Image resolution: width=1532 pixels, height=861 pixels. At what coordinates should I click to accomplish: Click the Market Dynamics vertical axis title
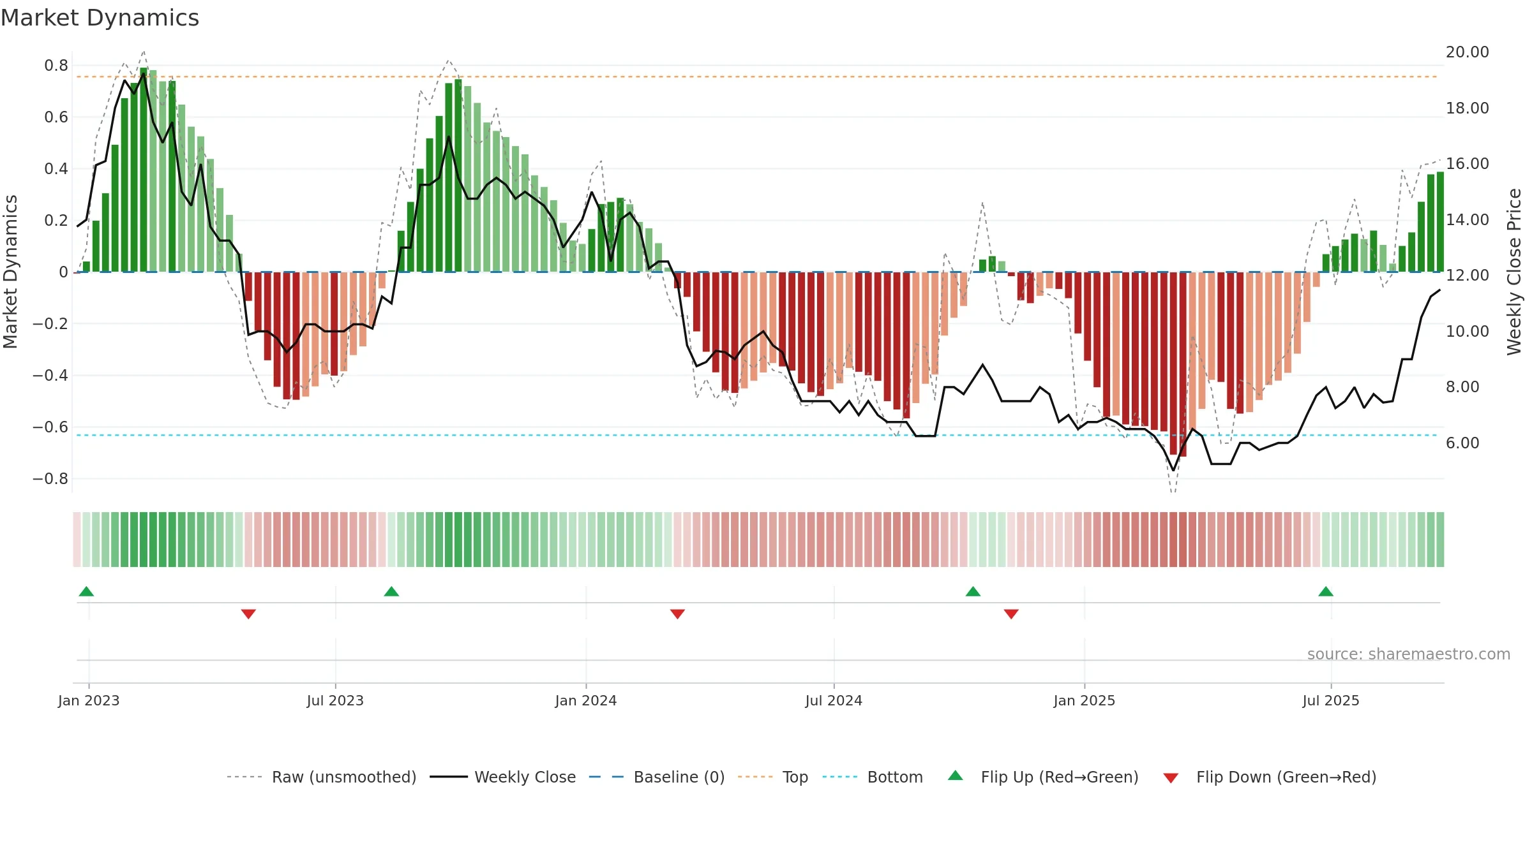(10, 272)
